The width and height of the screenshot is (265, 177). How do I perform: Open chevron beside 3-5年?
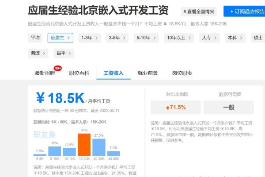point(124,38)
